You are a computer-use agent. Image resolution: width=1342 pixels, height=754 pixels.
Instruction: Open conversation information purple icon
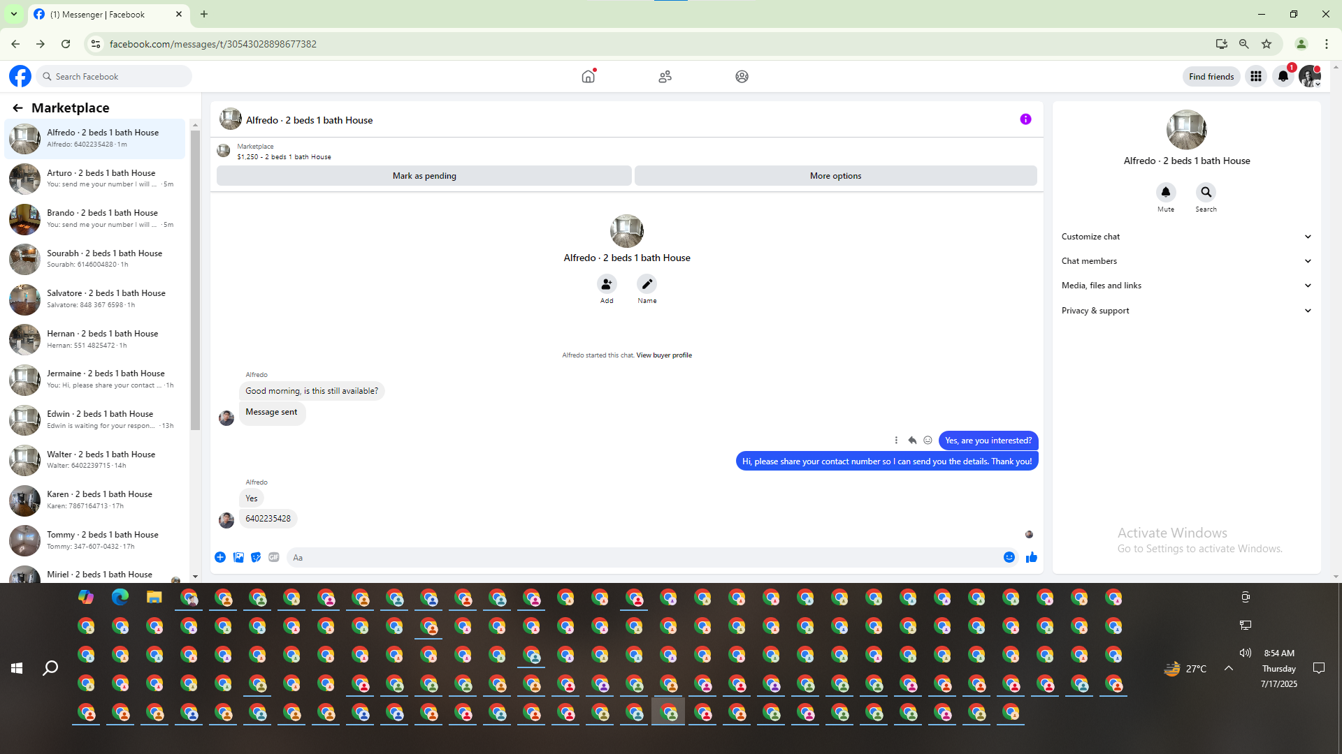[1025, 119]
